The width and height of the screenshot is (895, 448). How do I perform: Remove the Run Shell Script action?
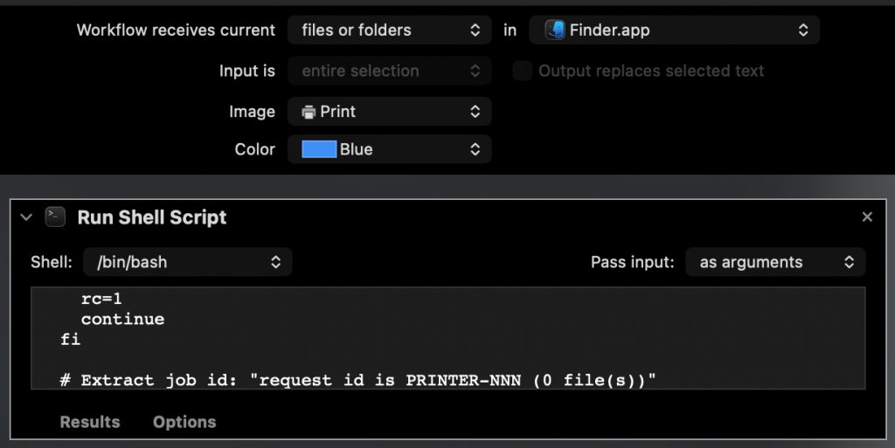tap(867, 217)
